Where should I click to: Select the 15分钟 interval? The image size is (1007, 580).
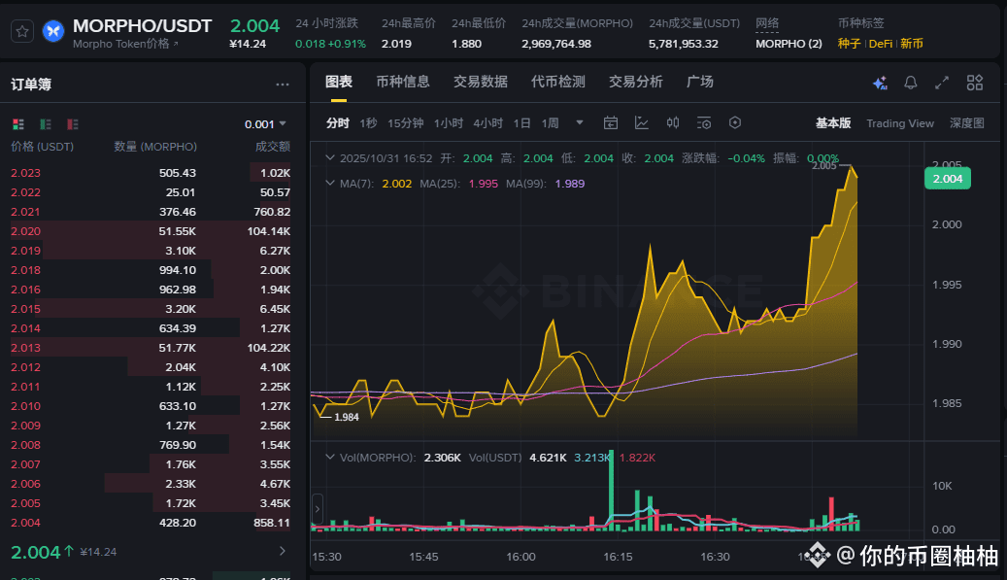click(x=405, y=122)
